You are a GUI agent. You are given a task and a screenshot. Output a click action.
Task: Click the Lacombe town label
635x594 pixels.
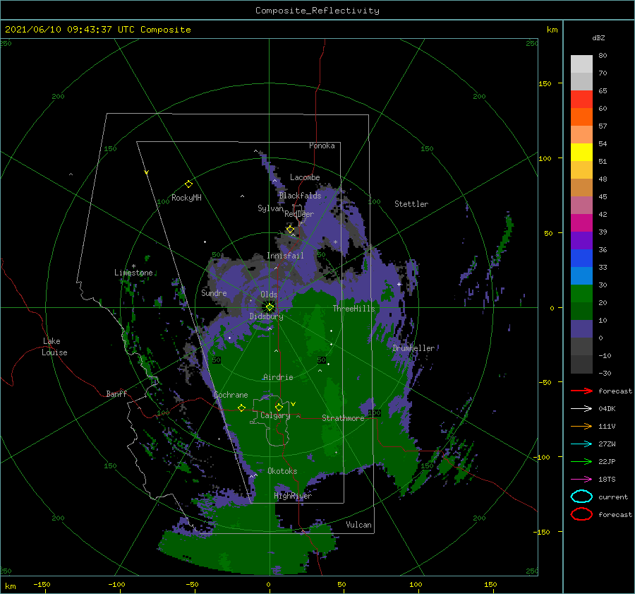pos(305,177)
